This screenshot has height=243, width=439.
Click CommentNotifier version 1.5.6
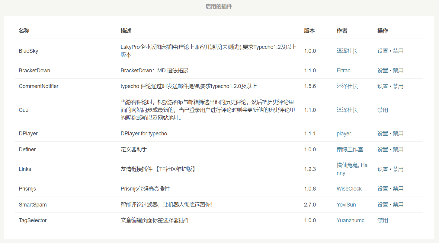pos(310,86)
